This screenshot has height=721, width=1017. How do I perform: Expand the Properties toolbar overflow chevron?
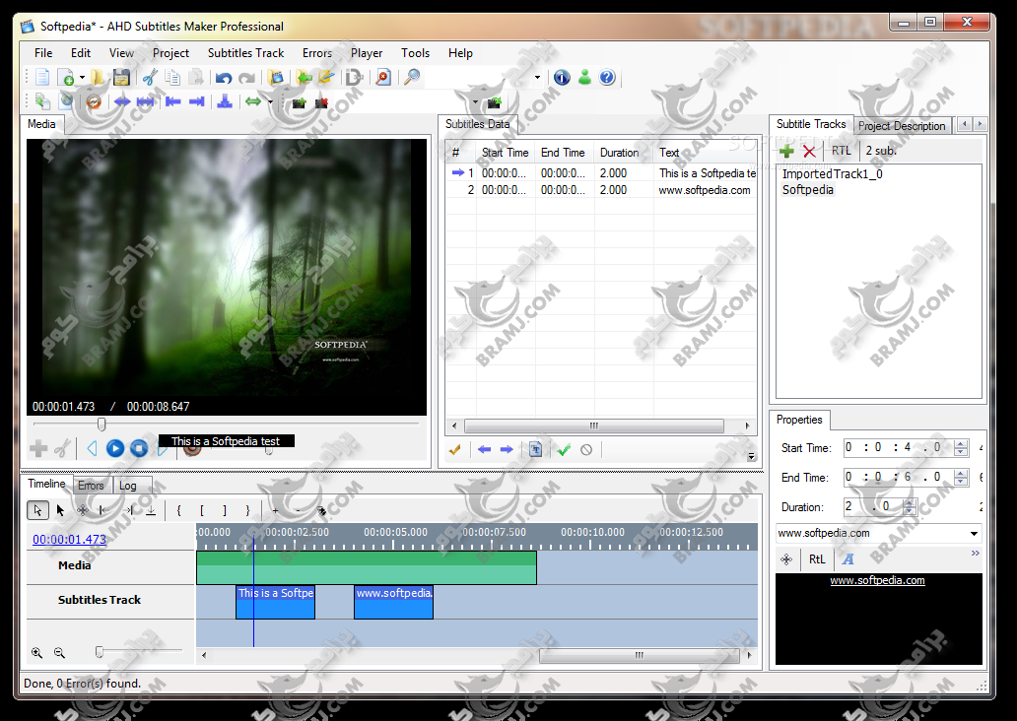(x=975, y=554)
